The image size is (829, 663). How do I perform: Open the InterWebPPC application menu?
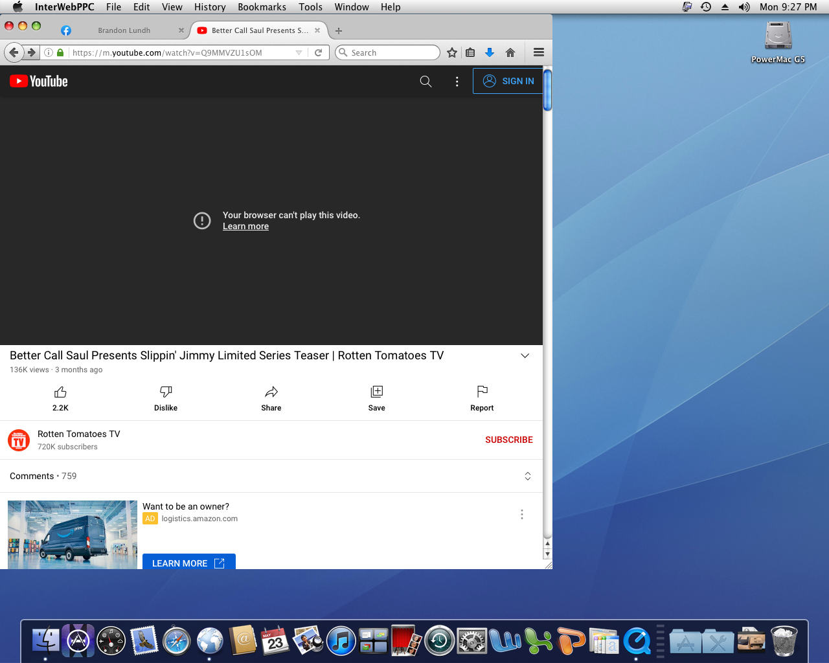coord(64,7)
